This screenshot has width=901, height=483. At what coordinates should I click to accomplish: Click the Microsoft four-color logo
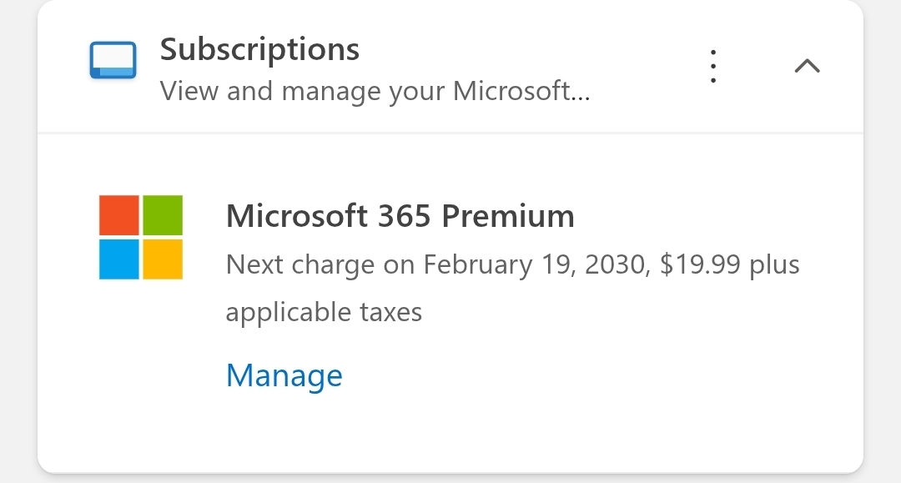[x=141, y=237]
